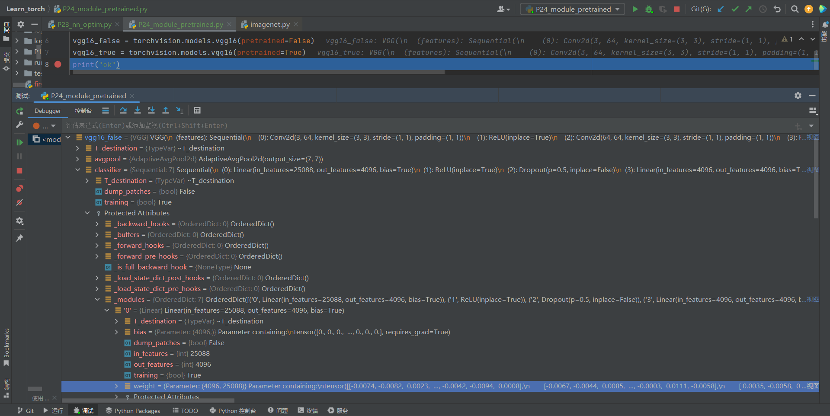The image size is (830, 416).
Task: Click the 视图 link on the _modules row
Action: (x=813, y=300)
